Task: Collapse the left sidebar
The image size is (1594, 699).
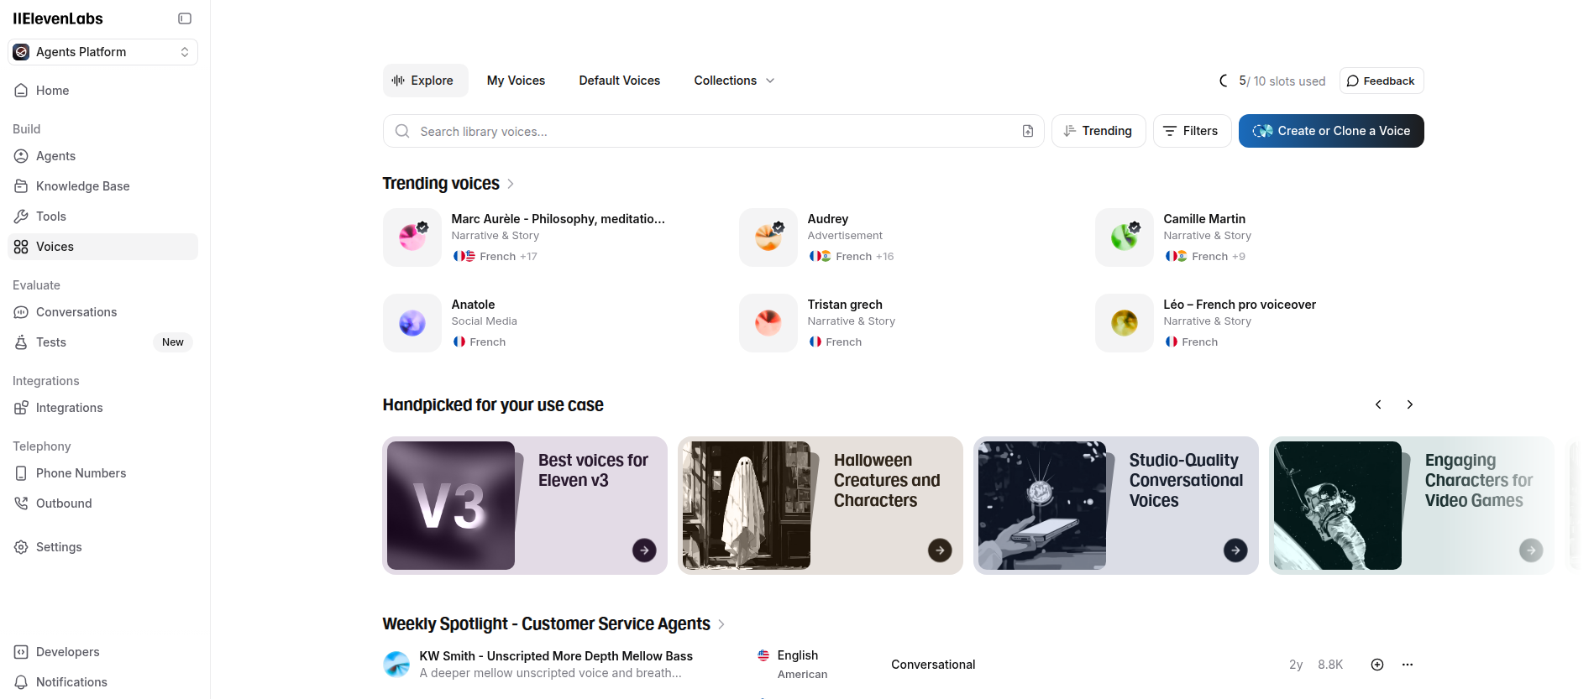Action: (184, 18)
